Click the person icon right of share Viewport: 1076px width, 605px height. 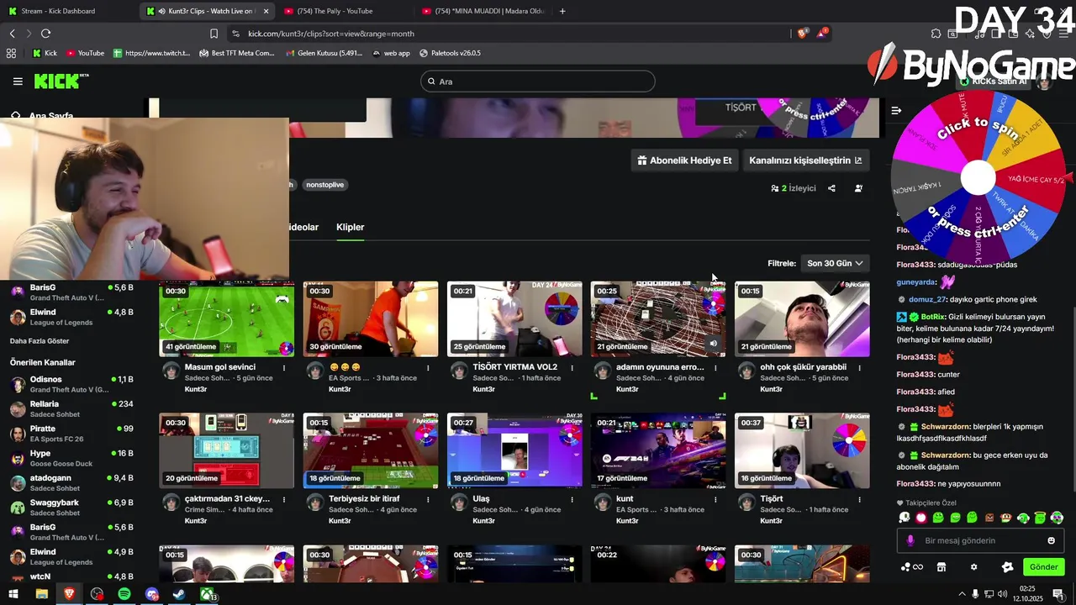(x=858, y=188)
